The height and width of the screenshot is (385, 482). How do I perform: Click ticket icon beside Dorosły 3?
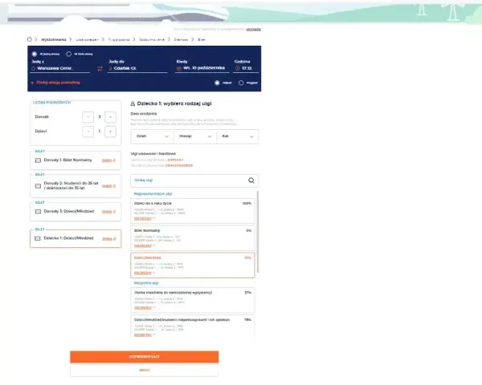click(x=38, y=212)
